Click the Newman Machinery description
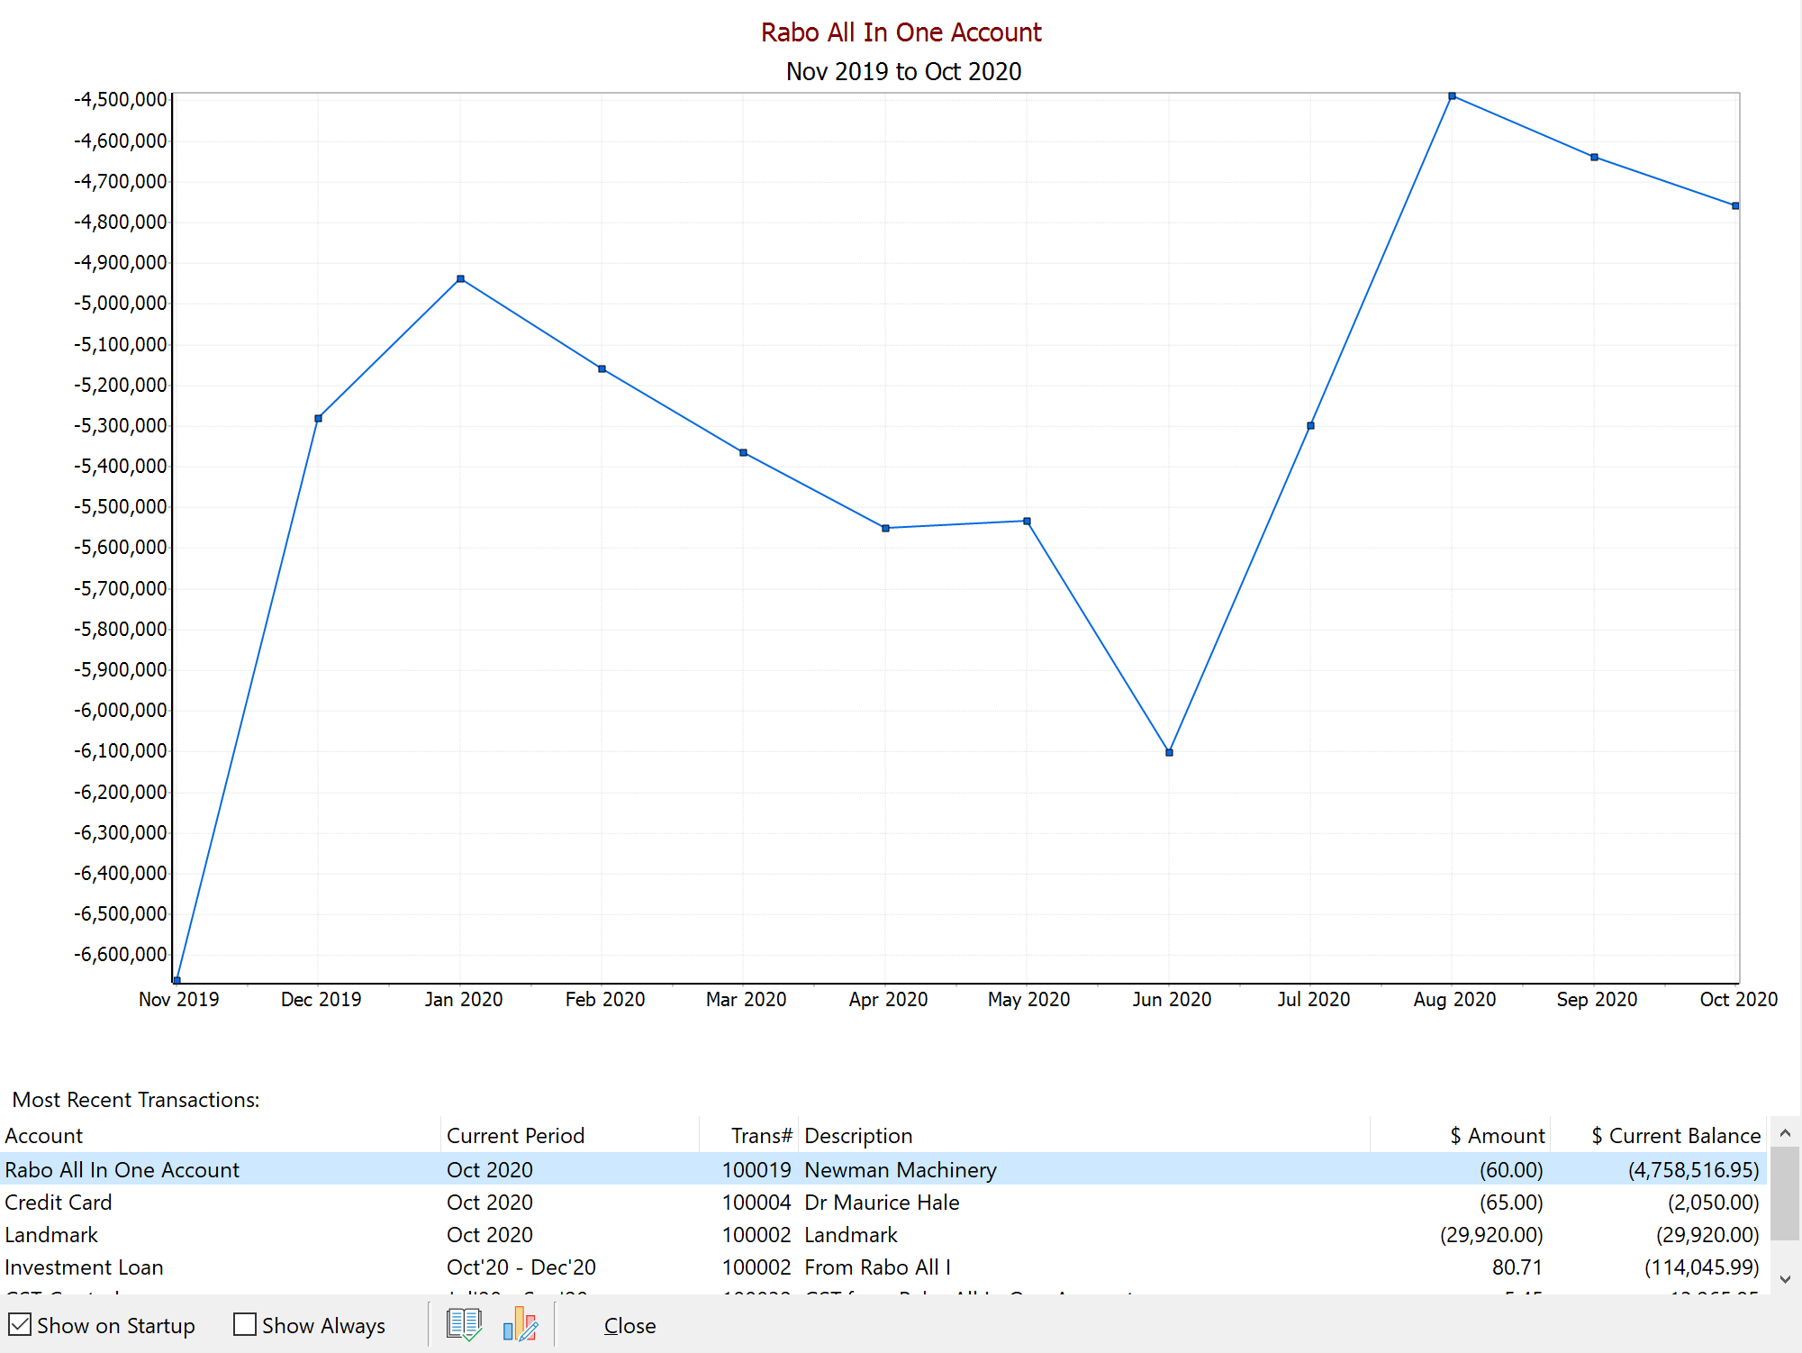The image size is (1802, 1353). tap(901, 1170)
